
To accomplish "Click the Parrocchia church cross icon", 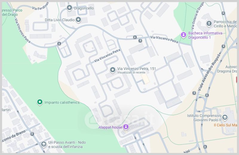I will pyautogui.click(x=209, y=24).
